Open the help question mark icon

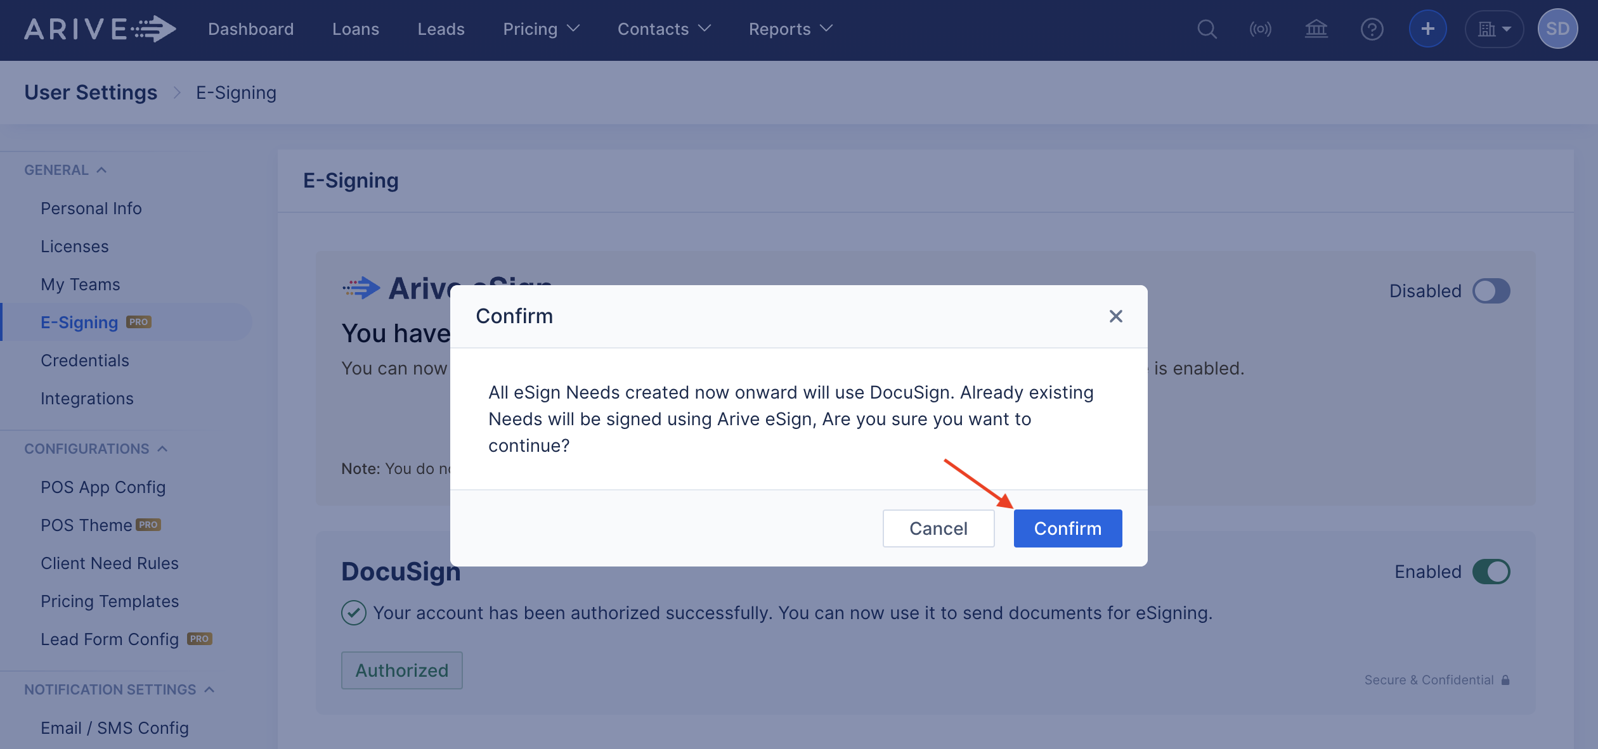(1372, 29)
